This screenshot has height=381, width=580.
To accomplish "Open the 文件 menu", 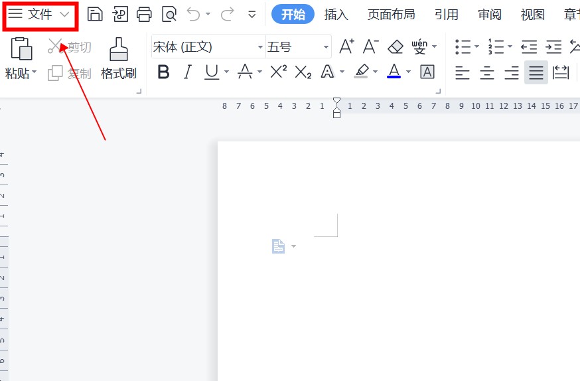I will tap(39, 15).
